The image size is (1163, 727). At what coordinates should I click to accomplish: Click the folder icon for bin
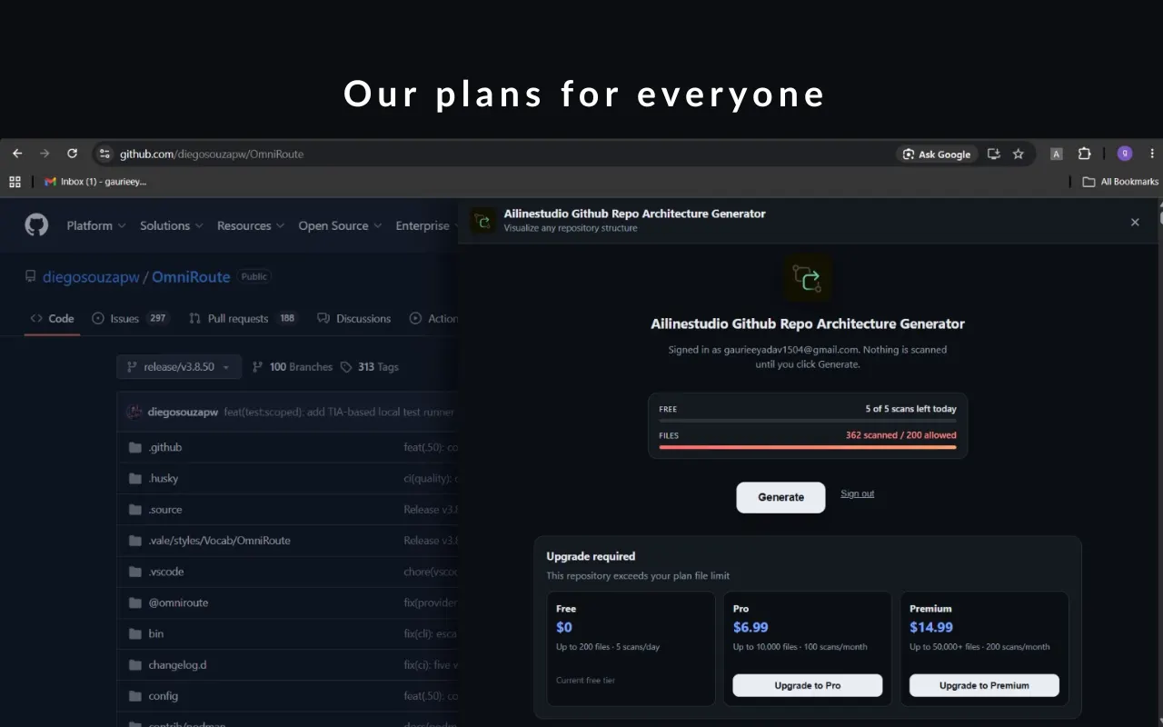pyautogui.click(x=135, y=633)
